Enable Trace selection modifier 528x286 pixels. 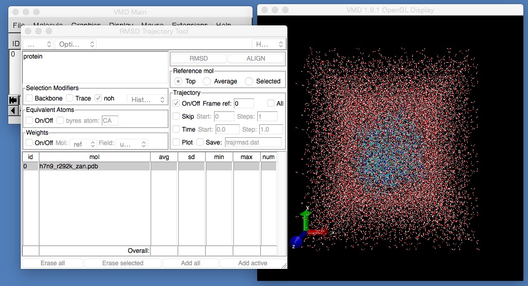[70, 98]
